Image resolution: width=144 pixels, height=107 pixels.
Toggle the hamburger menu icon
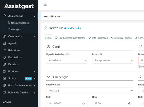[x=45, y=5]
